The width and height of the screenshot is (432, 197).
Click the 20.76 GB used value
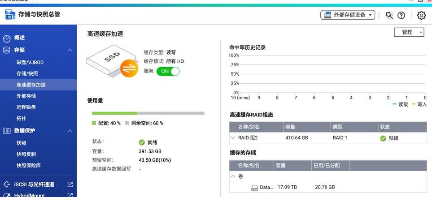325,187
